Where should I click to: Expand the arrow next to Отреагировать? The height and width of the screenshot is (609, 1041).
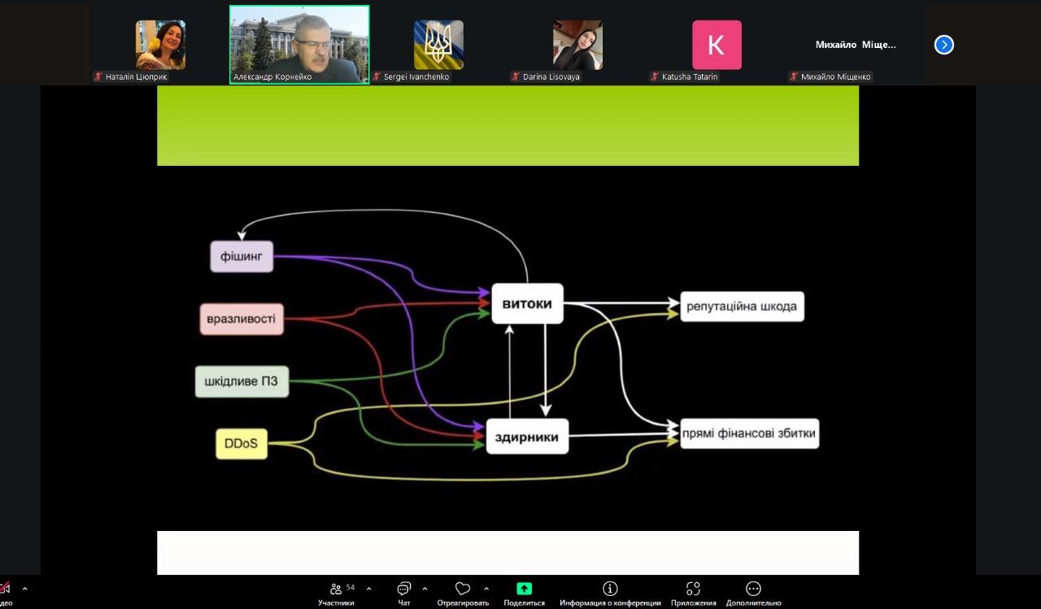point(486,589)
